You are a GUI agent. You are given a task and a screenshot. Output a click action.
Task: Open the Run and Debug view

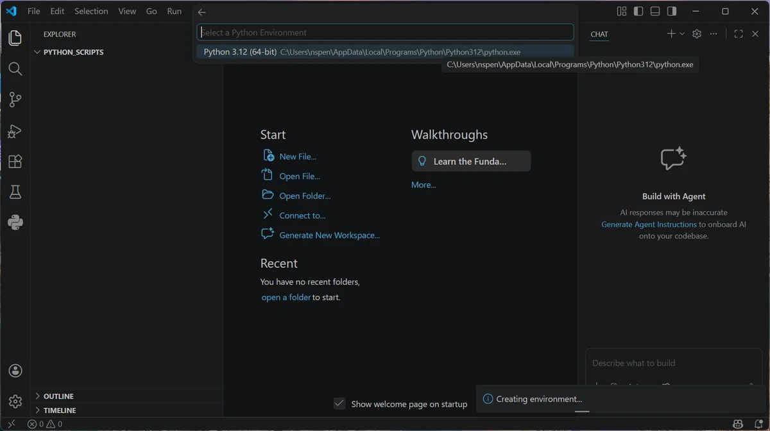point(15,131)
